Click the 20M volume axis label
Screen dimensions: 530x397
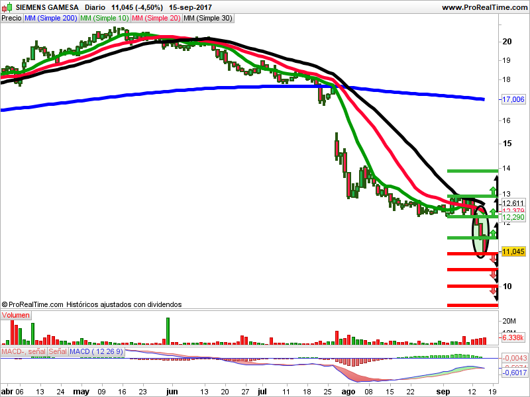(x=509, y=321)
